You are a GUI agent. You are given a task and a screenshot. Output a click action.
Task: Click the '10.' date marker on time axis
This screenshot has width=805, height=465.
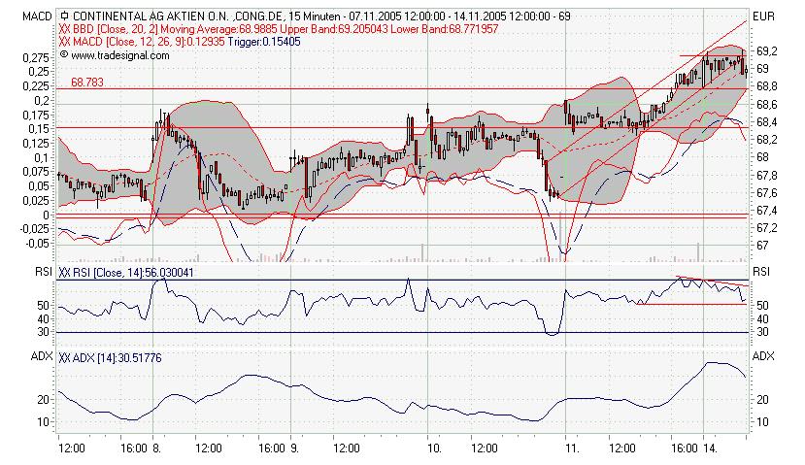pyautogui.click(x=435, y=449)
